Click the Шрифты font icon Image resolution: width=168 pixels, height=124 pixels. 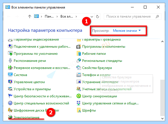pyautogui.click(x=79, y=110)
